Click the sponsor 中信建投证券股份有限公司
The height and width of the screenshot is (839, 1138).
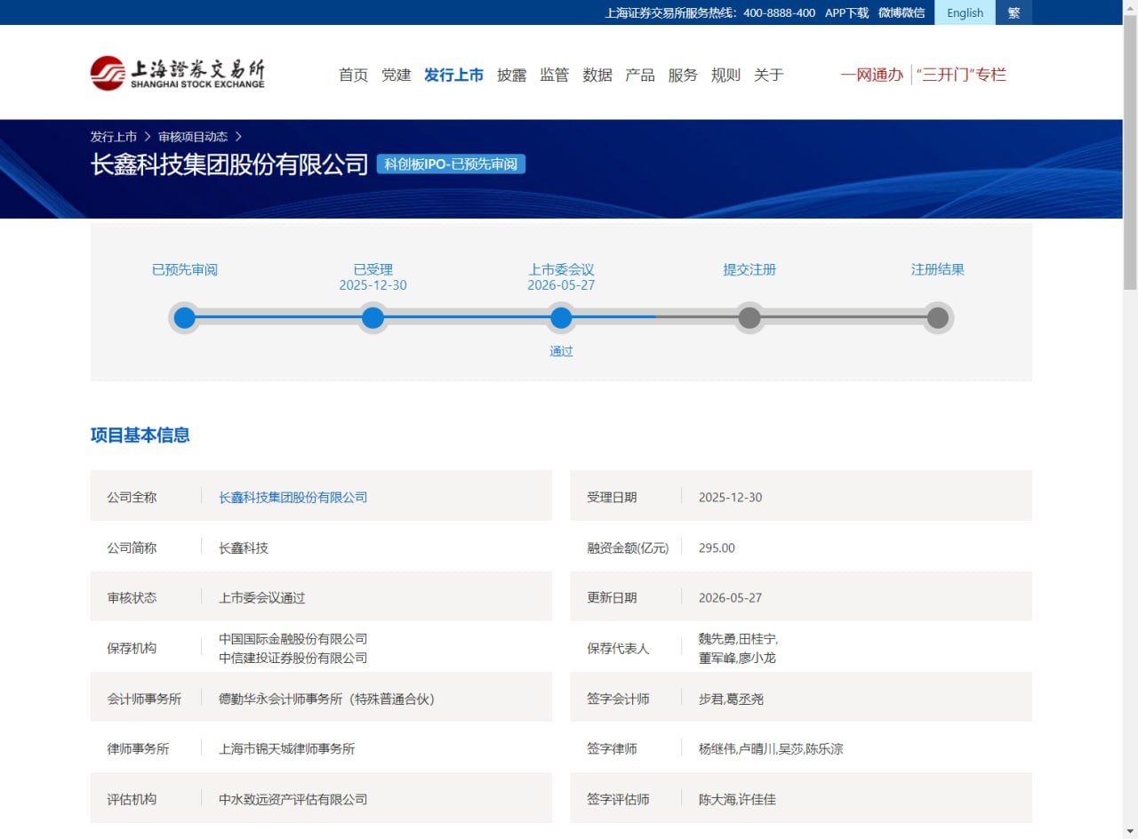click(293, 659)
